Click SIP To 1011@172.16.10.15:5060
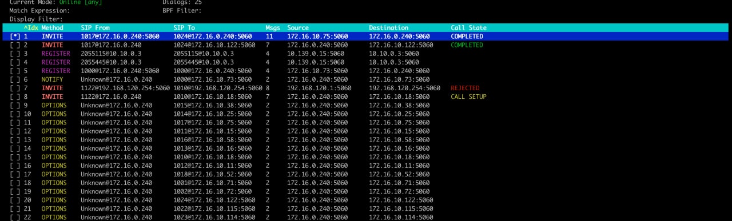This screenshot has width=732, height=221. click(213, 131)
